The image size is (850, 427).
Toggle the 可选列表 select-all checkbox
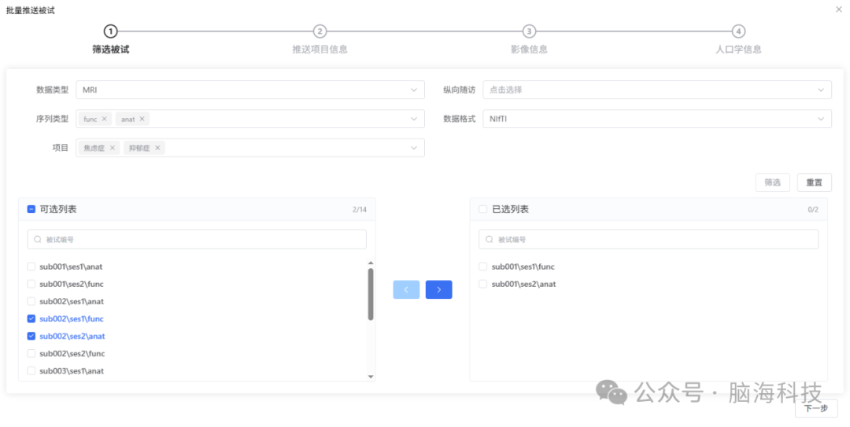tap(31, 209)
